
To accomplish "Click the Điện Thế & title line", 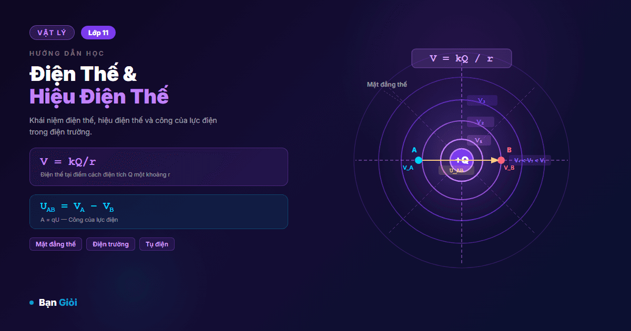I will coord(84,74).
